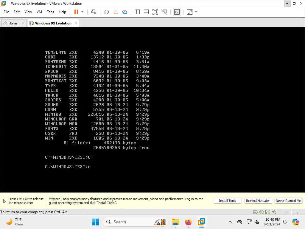Screen dimensions: 305x229
Task: Click CD/DVD drive status icon
Action: tap(262, 212)
